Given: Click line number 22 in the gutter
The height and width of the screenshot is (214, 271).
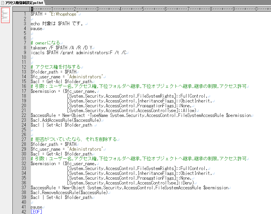Looking at the screenshot, I should 24,115.
